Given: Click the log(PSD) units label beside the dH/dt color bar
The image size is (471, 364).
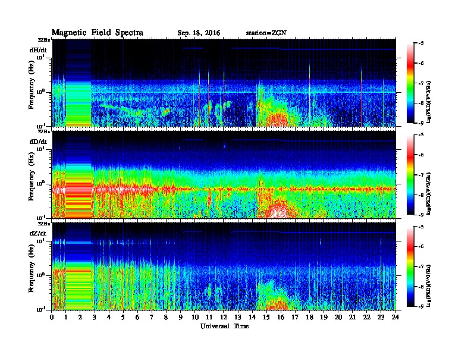Looking at the screenshot, I should (x=429, y=102).
